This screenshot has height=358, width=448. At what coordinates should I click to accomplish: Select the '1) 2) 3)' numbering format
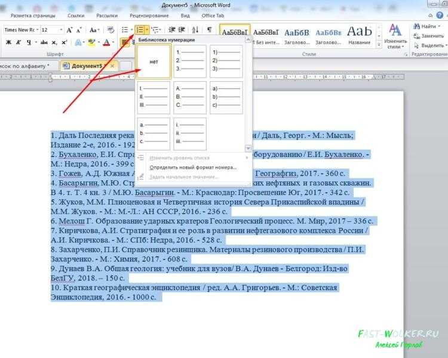(x=226, y=61)
